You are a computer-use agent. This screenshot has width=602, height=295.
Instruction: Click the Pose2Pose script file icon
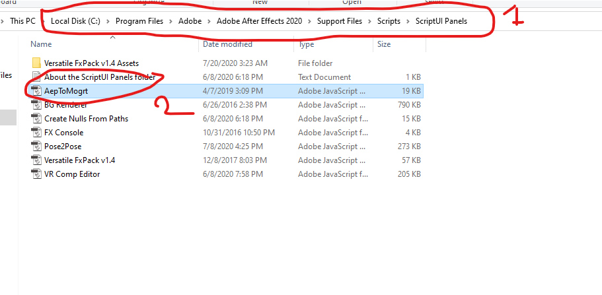(36, 147)
